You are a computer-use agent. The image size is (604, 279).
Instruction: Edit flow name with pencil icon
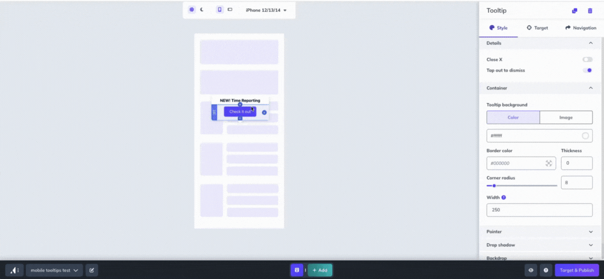[91, 270]
